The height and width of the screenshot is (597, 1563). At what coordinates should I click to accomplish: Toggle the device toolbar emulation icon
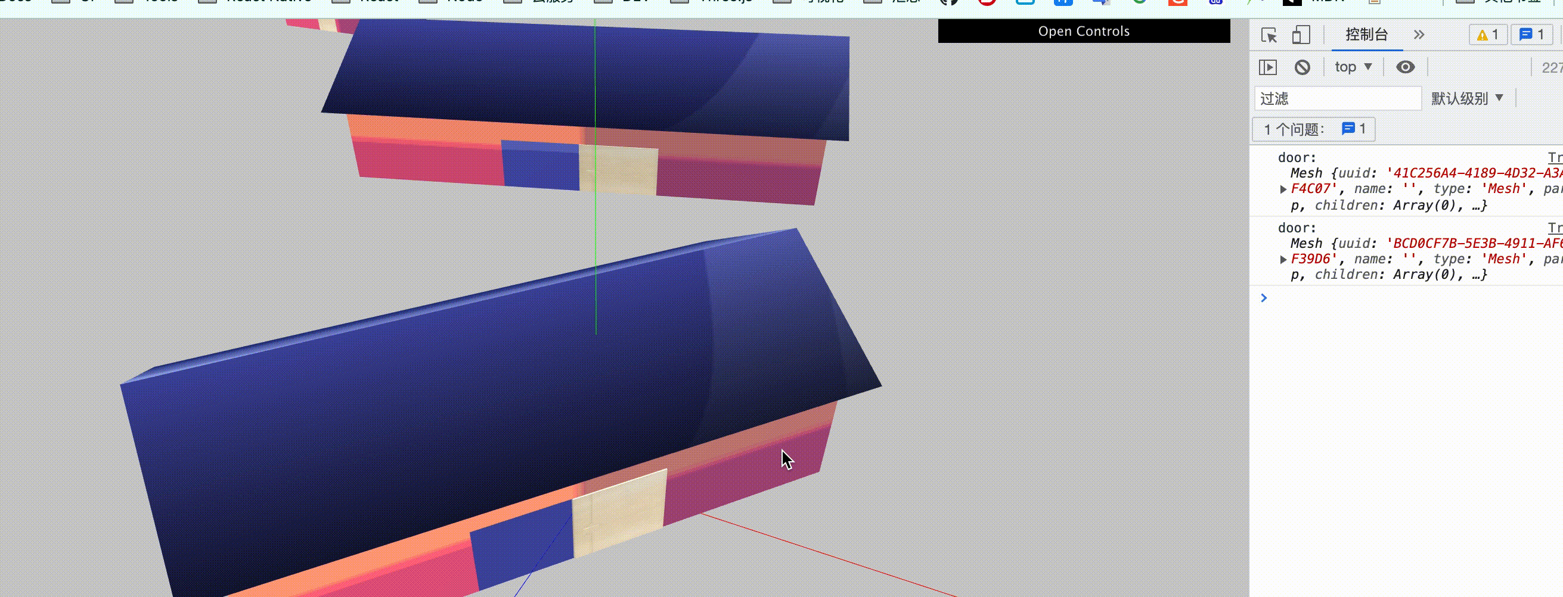tap(1300, 35)
